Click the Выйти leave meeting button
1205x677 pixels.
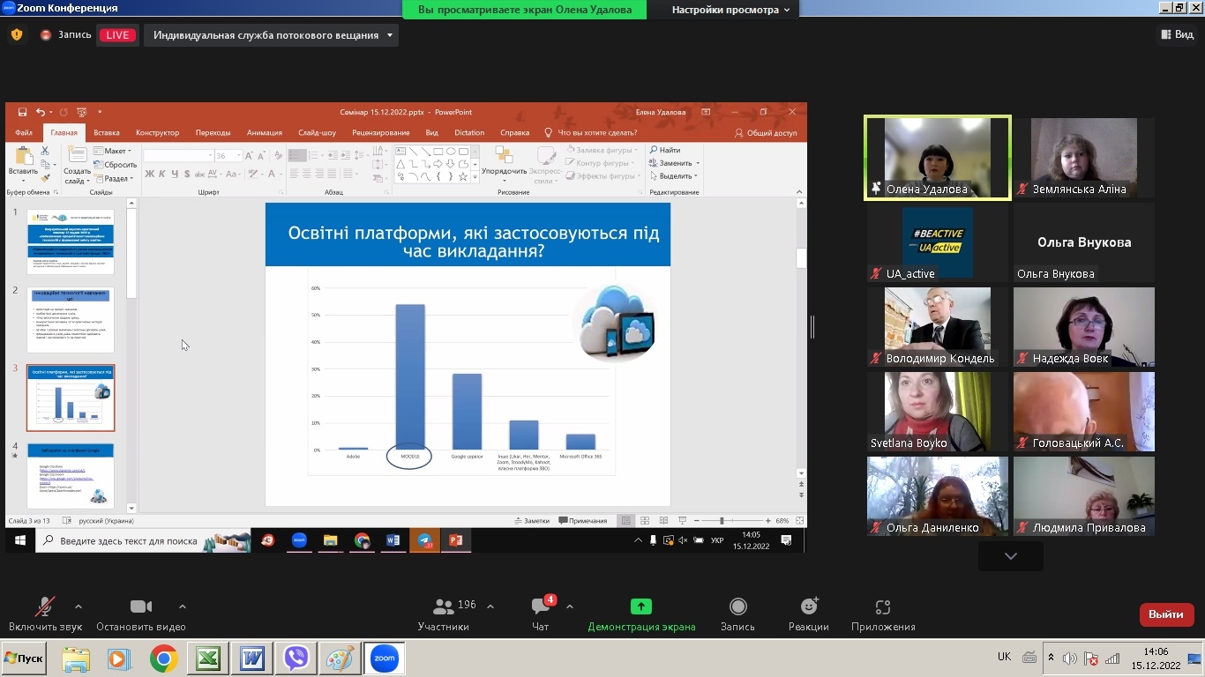coord(1166,614)
